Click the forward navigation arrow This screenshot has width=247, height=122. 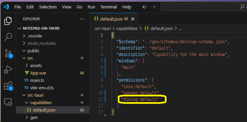[x=153, y=7]
